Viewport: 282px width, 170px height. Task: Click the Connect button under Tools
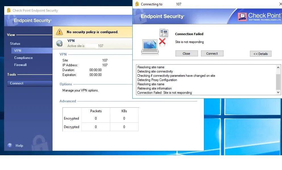pos(30,83)
